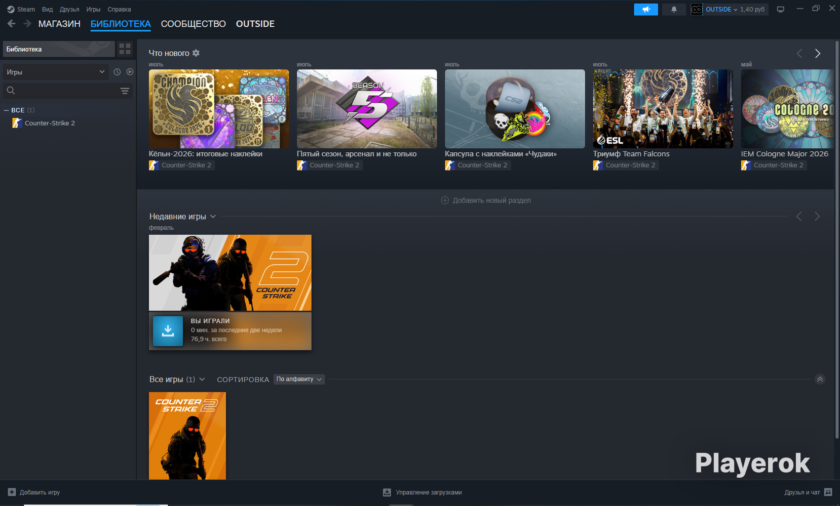The height and width of the screenshot is (506, 840).
Task: Open the What's New settings gear
Action: pyautogui.click(x=196, y=53)
